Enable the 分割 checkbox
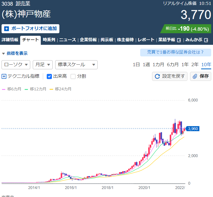This screenshot has height=197, width=213. point(73,76)
